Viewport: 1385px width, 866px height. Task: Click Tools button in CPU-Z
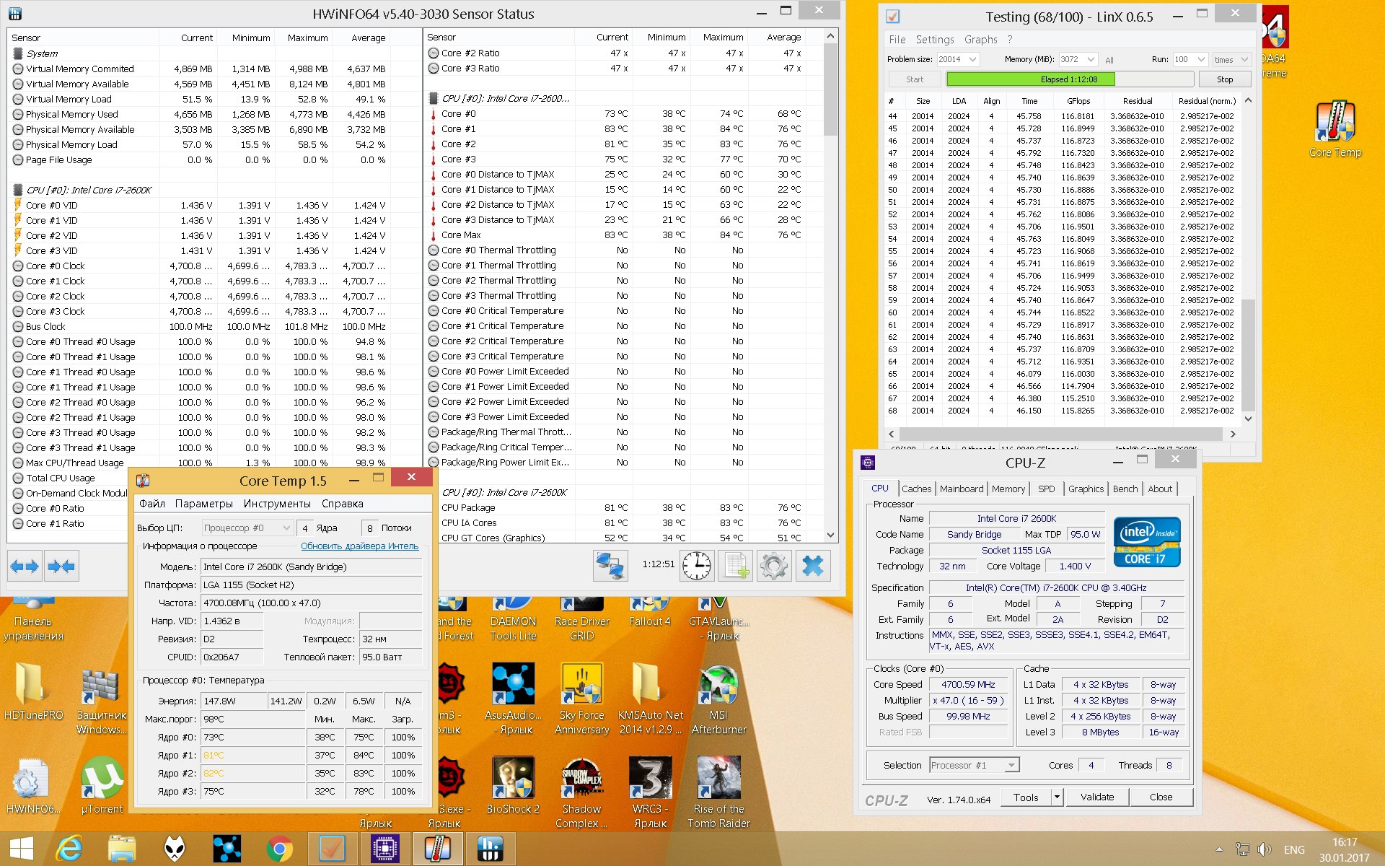click(x=1026, y=797)
